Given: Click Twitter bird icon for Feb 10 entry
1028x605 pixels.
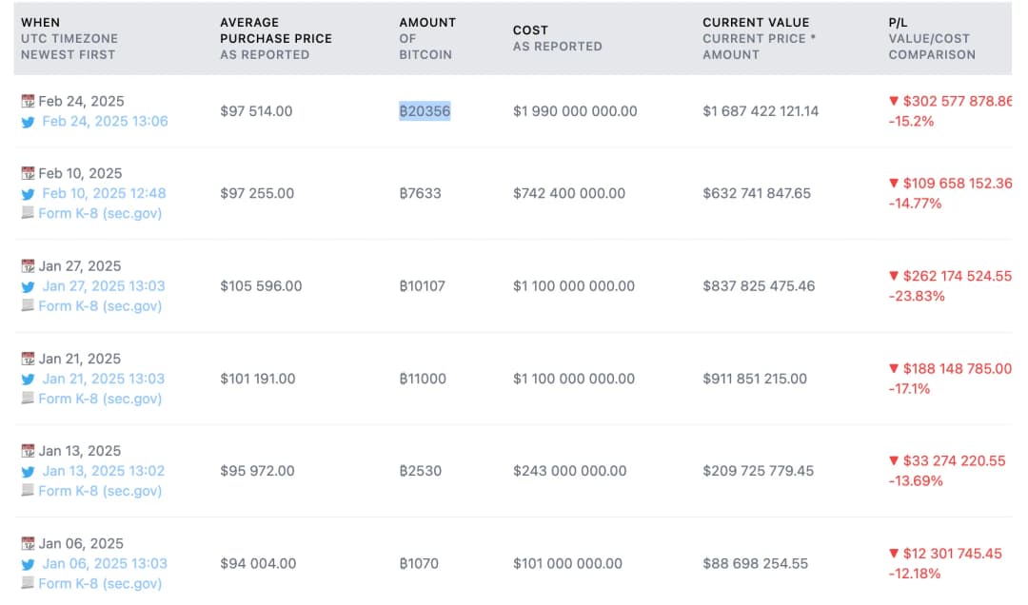Looking at the screenshot, I should point(28,193).
